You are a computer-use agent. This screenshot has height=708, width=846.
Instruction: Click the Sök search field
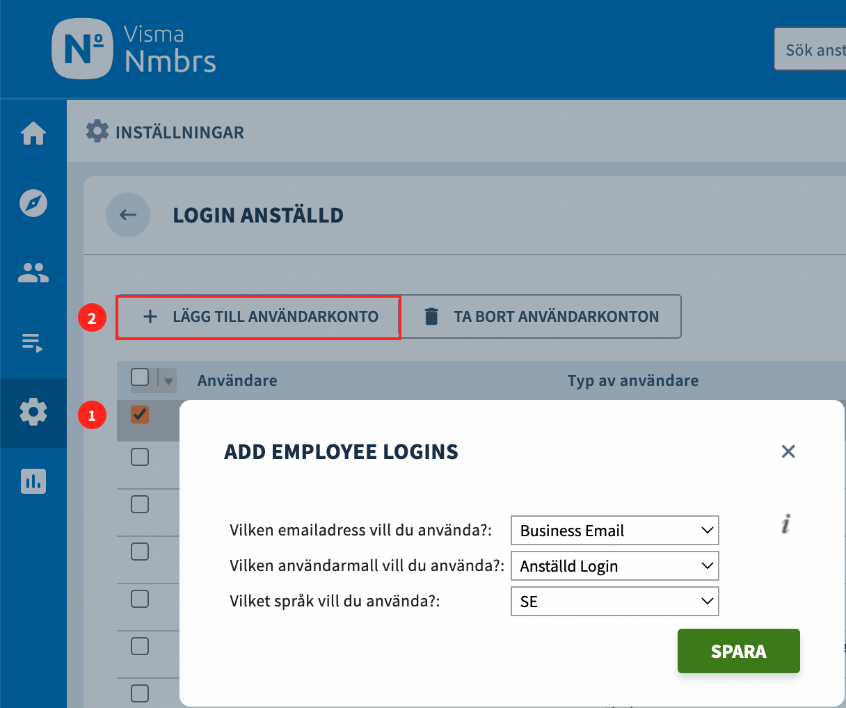811,49
